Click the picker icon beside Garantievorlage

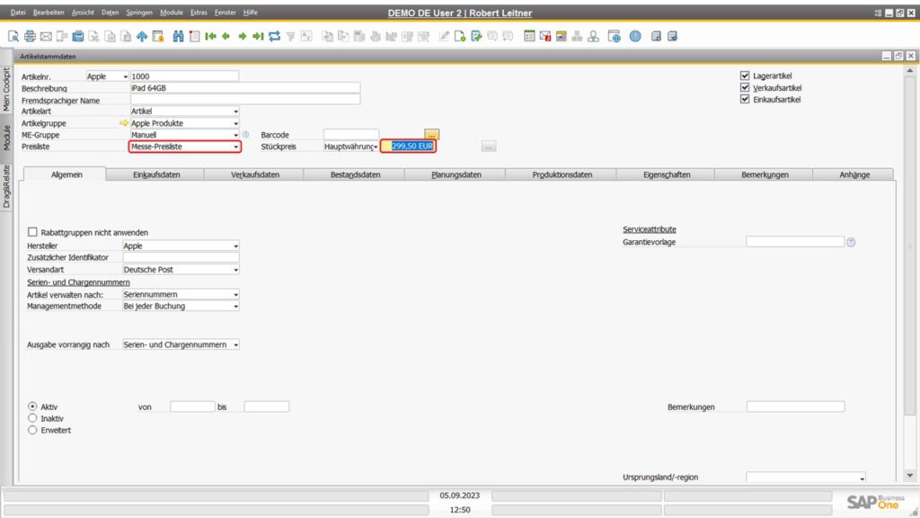pos(851,242)
